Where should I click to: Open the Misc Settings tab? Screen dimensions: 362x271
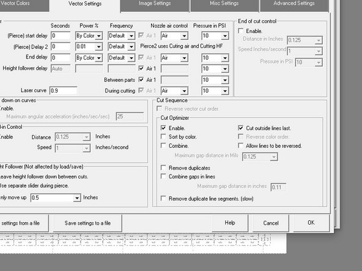(x=224, y=5)
